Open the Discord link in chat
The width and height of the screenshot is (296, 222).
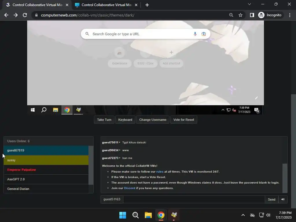click(129, 188)
